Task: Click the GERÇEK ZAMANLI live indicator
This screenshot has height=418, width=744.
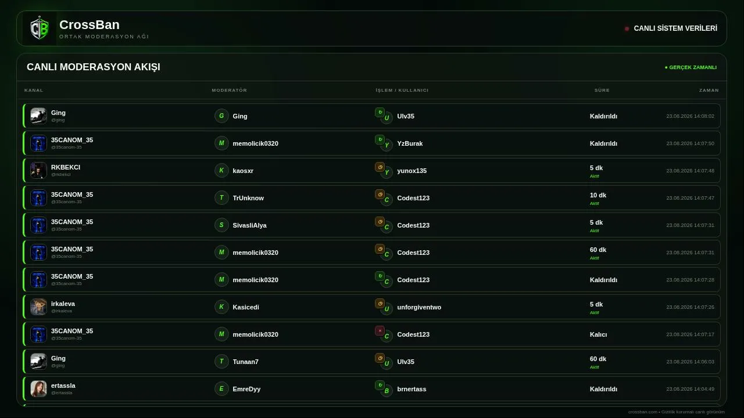Action: click(691, 67)
